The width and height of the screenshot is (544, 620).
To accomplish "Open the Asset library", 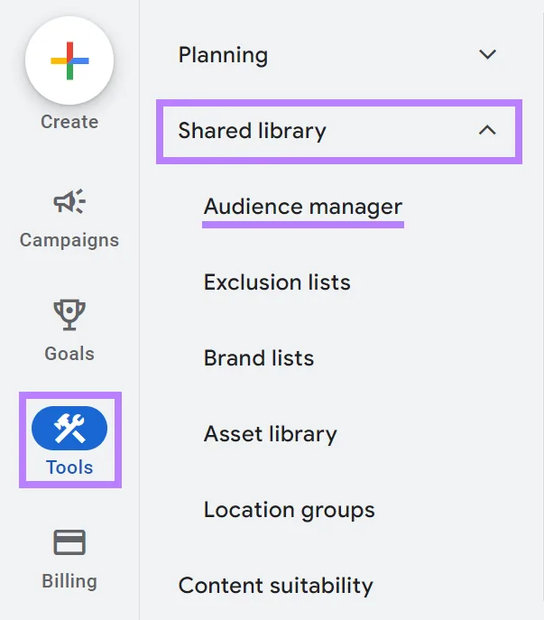I will click(270, 434).
